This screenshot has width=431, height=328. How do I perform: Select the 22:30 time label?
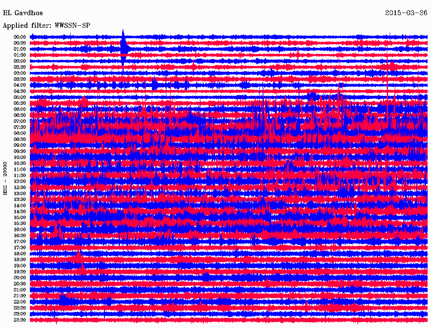pyautogui.click(x=20, y=308)
